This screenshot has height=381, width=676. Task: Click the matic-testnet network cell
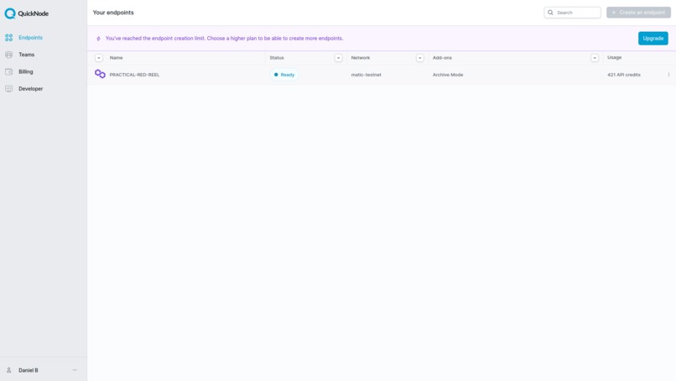[x=366, y=75]
